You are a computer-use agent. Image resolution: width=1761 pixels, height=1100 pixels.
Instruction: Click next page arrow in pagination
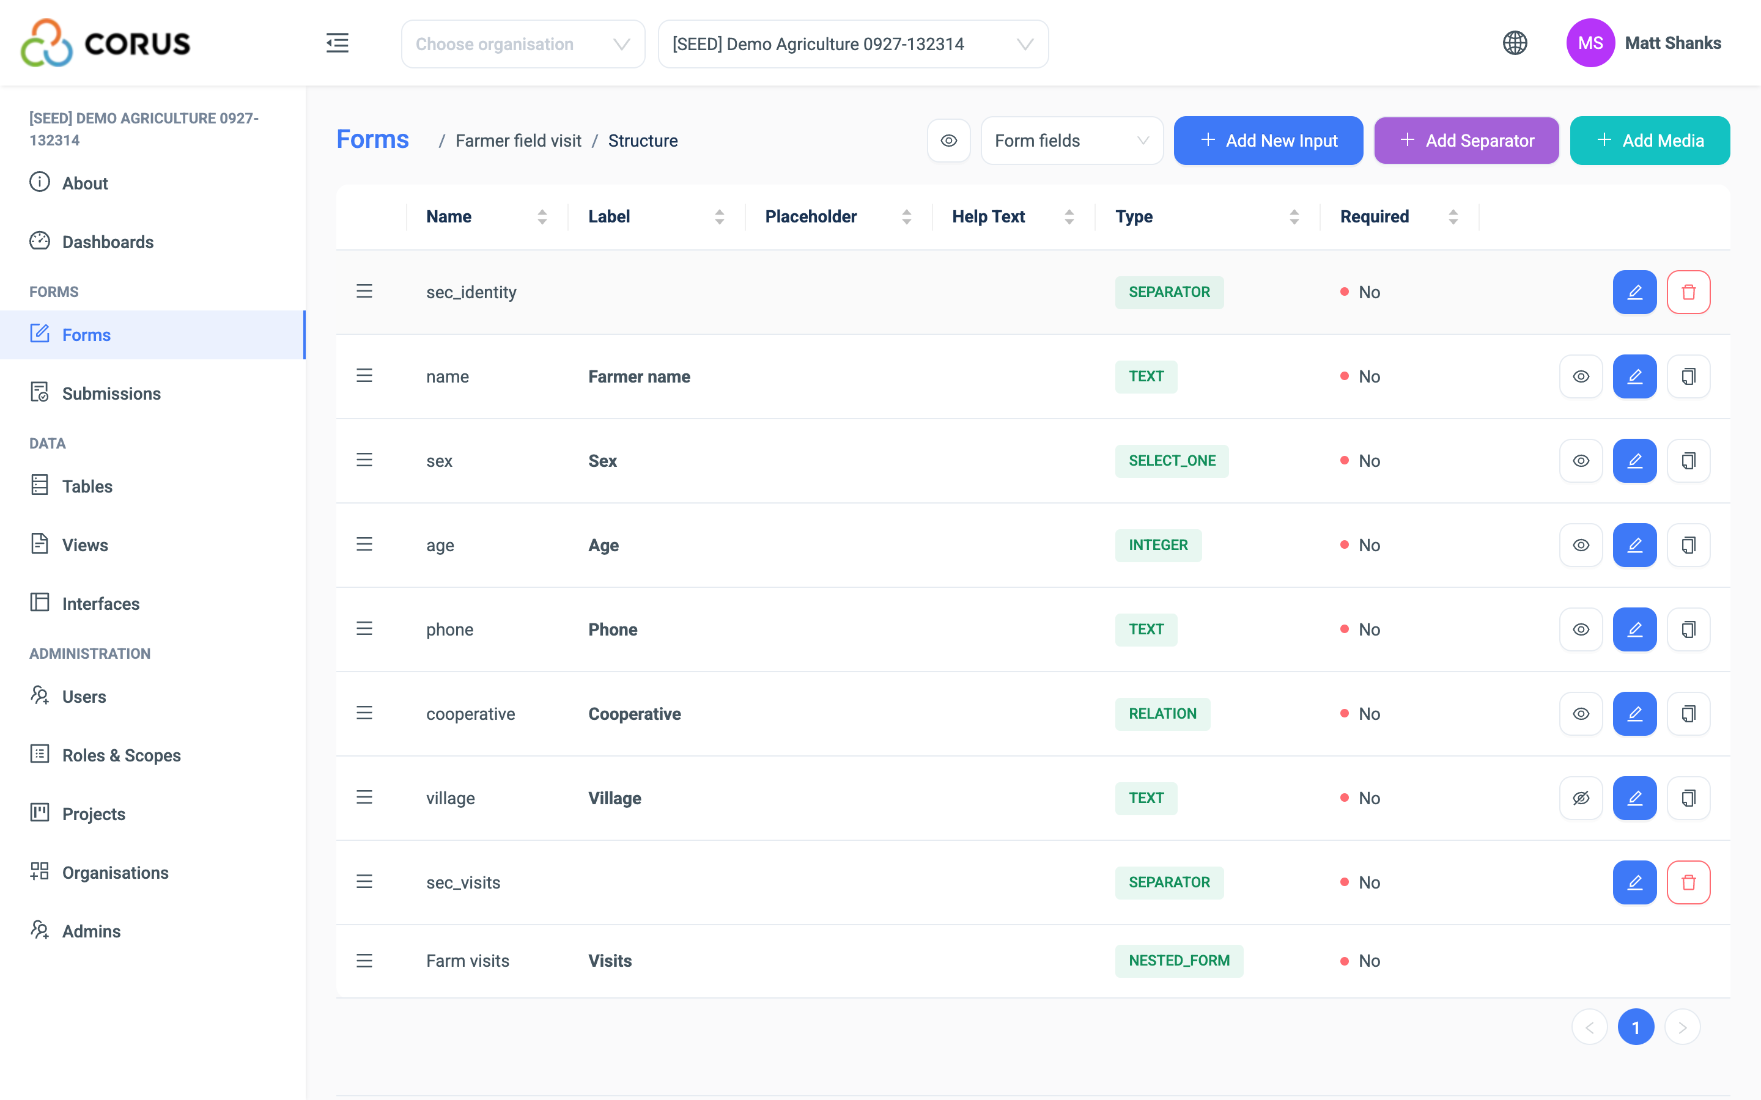tap(1682, 1027)
